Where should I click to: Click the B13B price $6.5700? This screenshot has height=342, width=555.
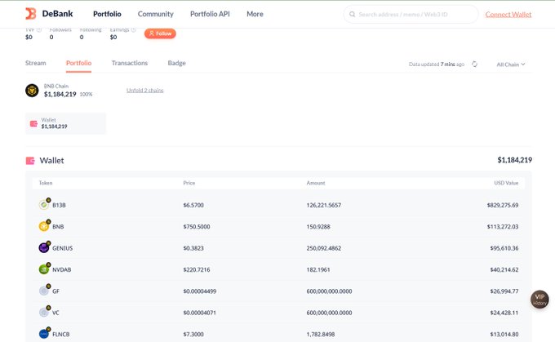point(193,205)
